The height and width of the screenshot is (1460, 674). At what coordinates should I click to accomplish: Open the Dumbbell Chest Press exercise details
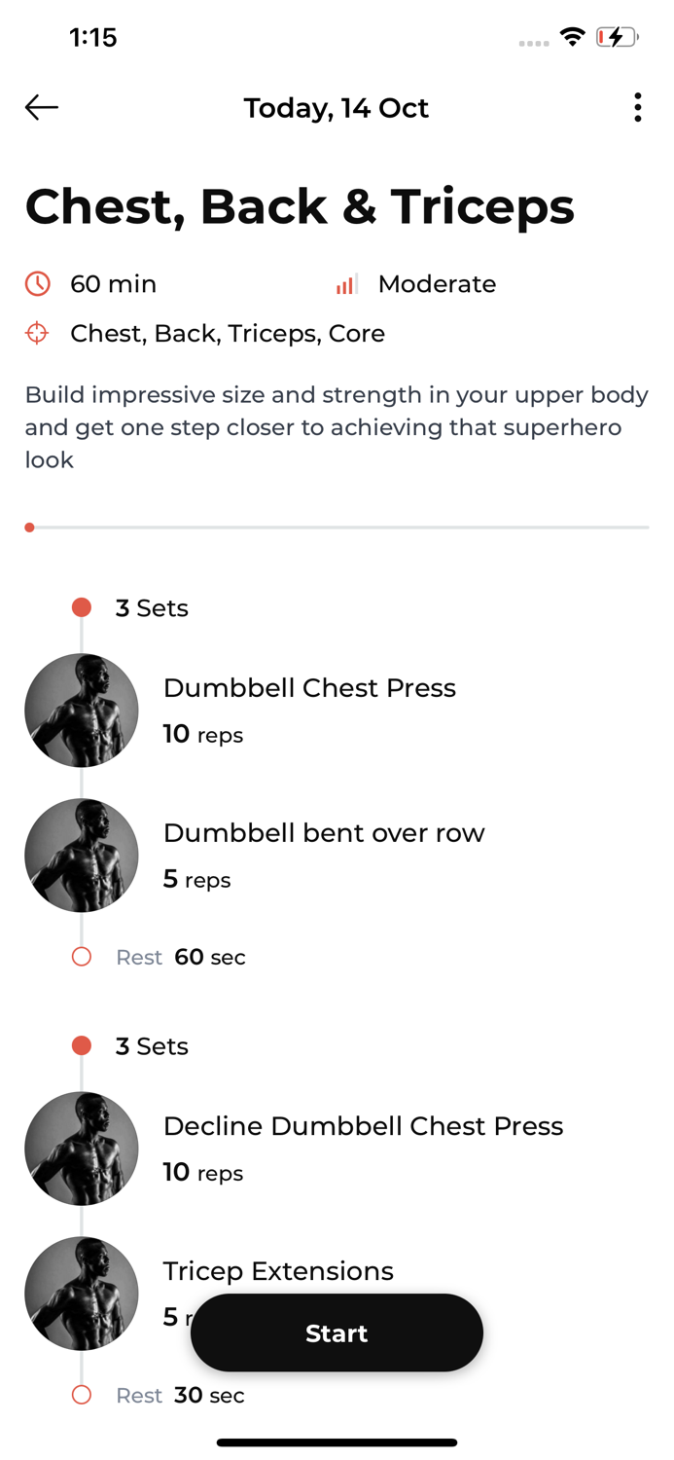pyautogui.click(x=309, y=687)
